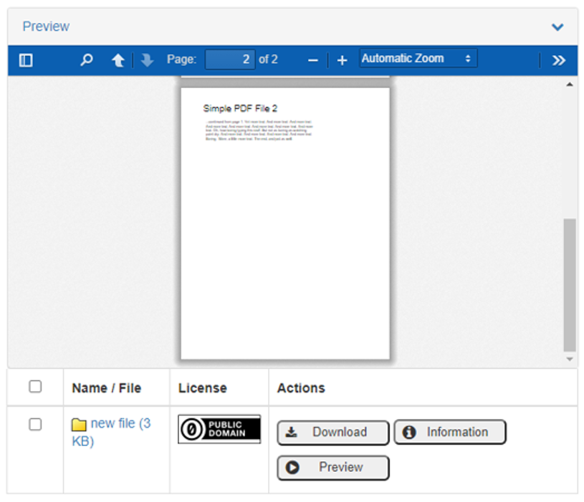Open the PDF tools double-chevron menu

558,60
